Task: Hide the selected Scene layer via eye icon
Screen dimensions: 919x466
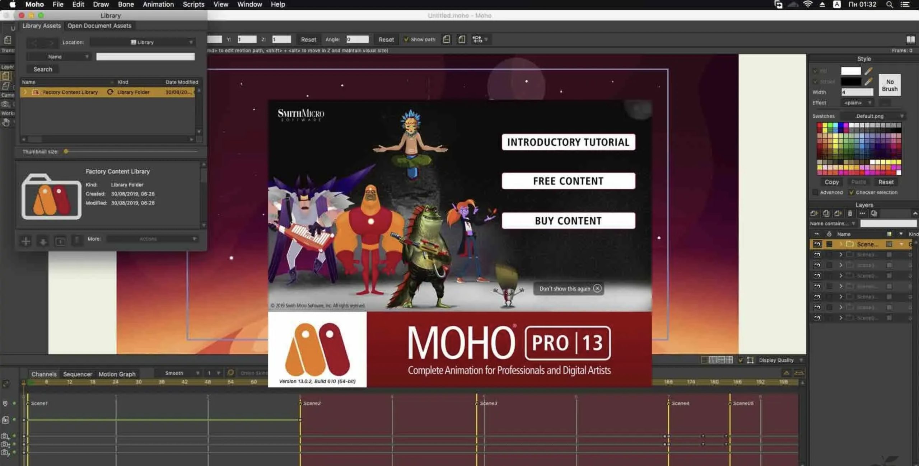Action: [817, 244]
